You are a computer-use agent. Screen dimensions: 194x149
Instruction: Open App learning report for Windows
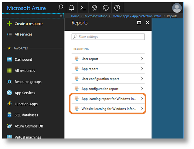[108, 99]
